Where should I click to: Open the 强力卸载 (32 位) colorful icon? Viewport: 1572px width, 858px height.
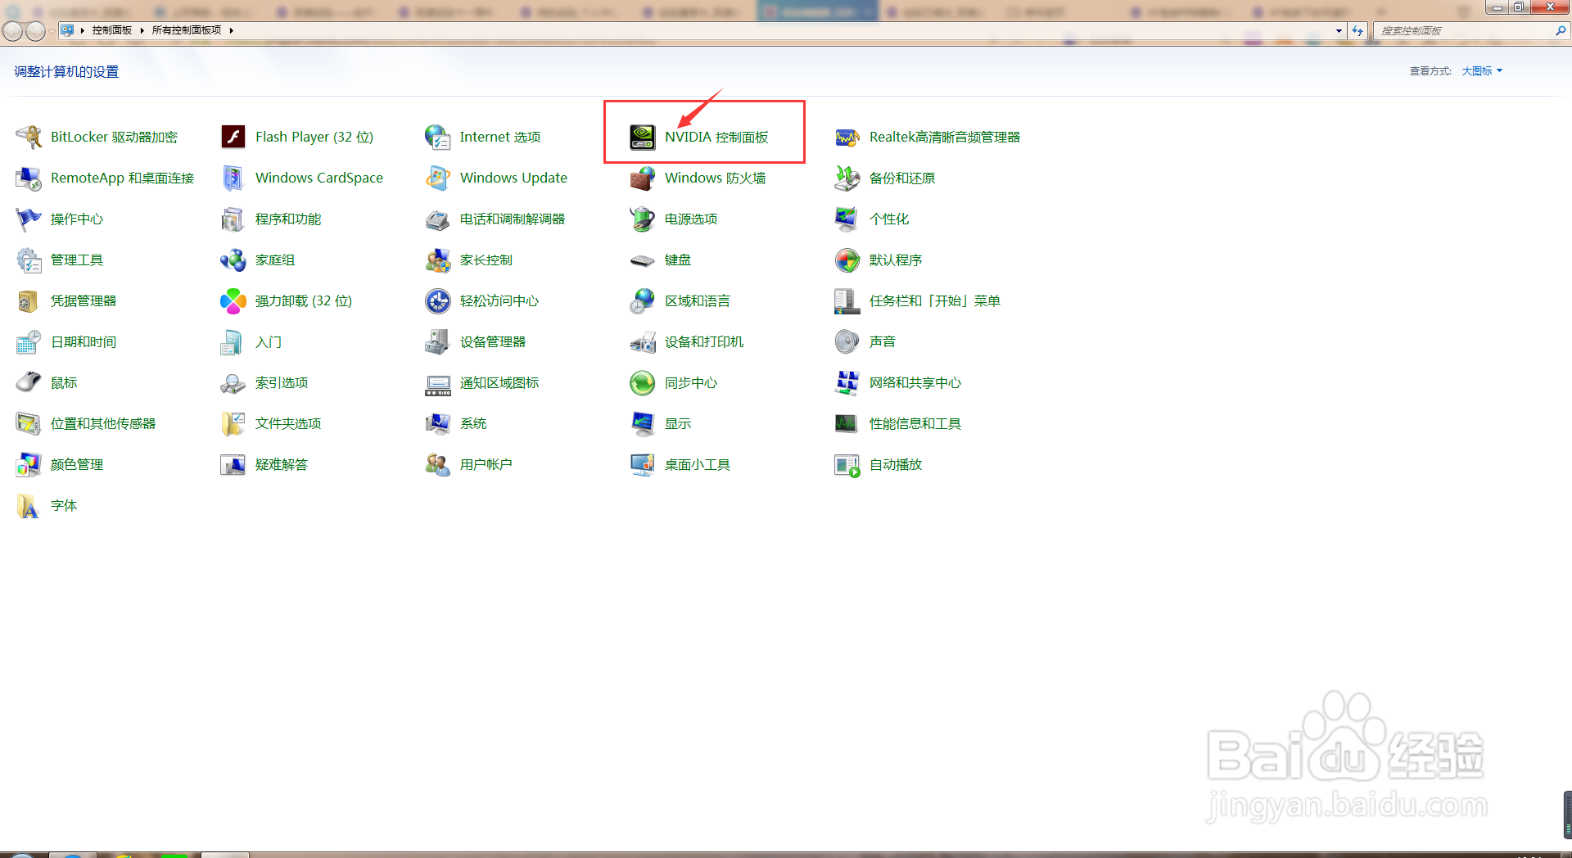233,300
